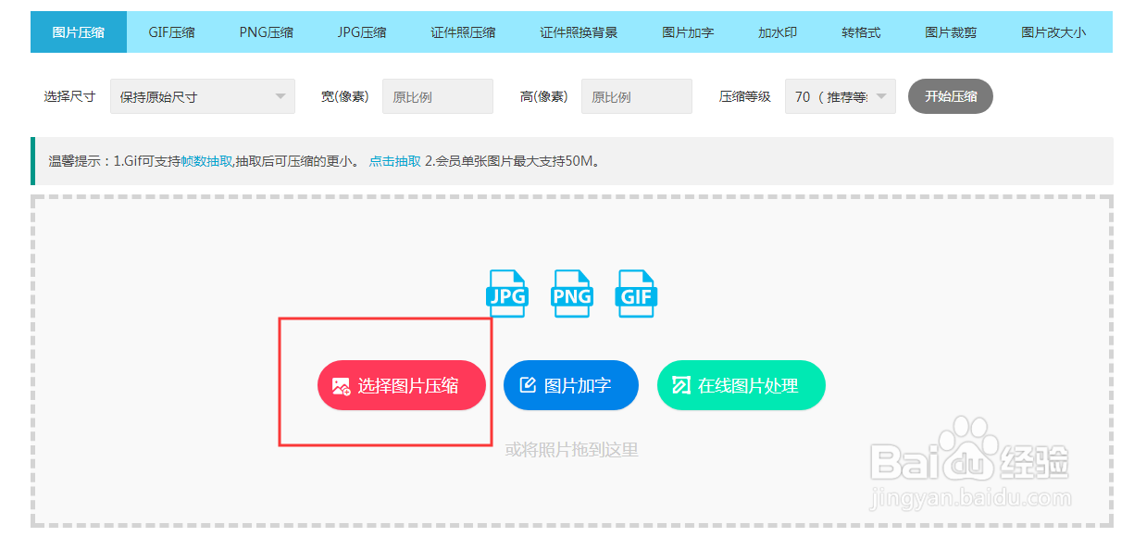Select the 转格式 tab

point(861,32)
